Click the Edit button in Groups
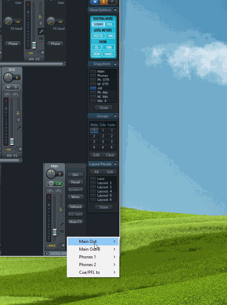This screenshot has width=227, height=305. point(96,155)
